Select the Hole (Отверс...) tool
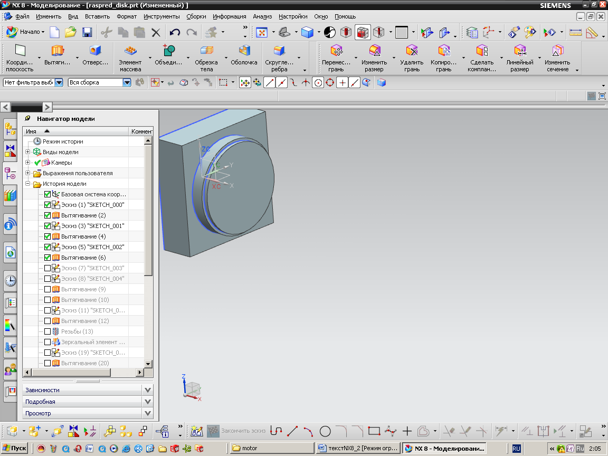 coord(95,55)
